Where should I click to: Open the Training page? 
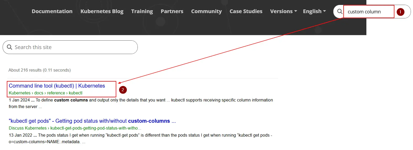tap(142, 11)
